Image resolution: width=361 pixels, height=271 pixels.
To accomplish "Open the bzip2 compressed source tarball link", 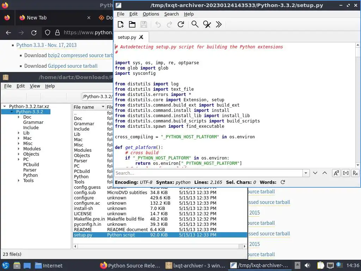I will pyautogui.click(x=81, y=55).
